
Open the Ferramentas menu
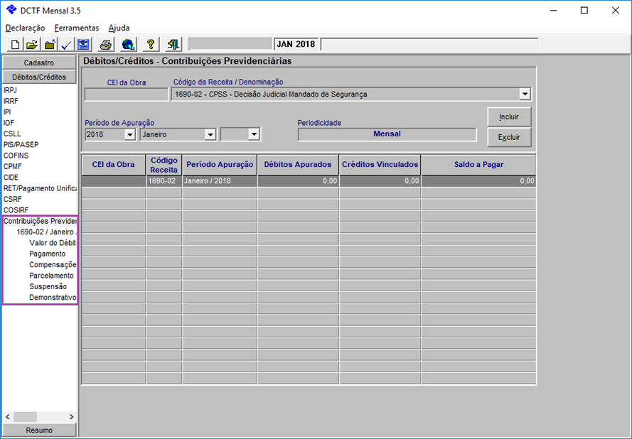click(77, 28)
